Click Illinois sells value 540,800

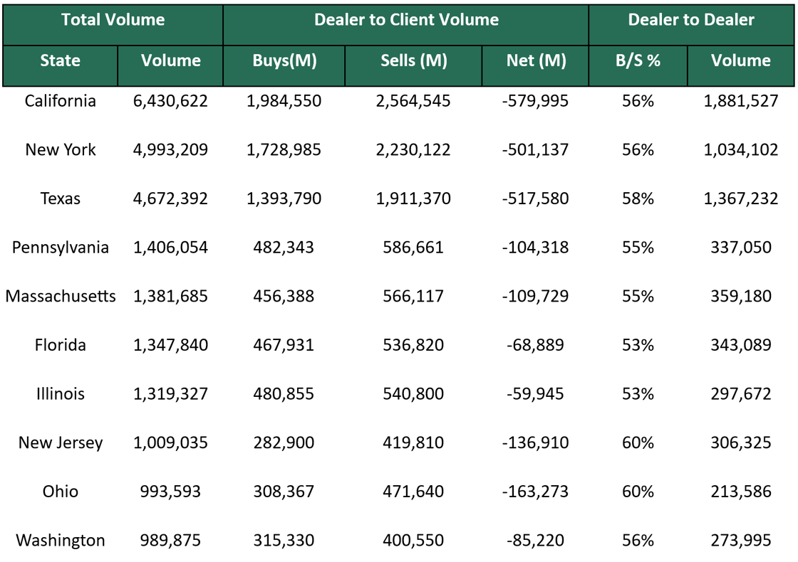tap(413, 394)
